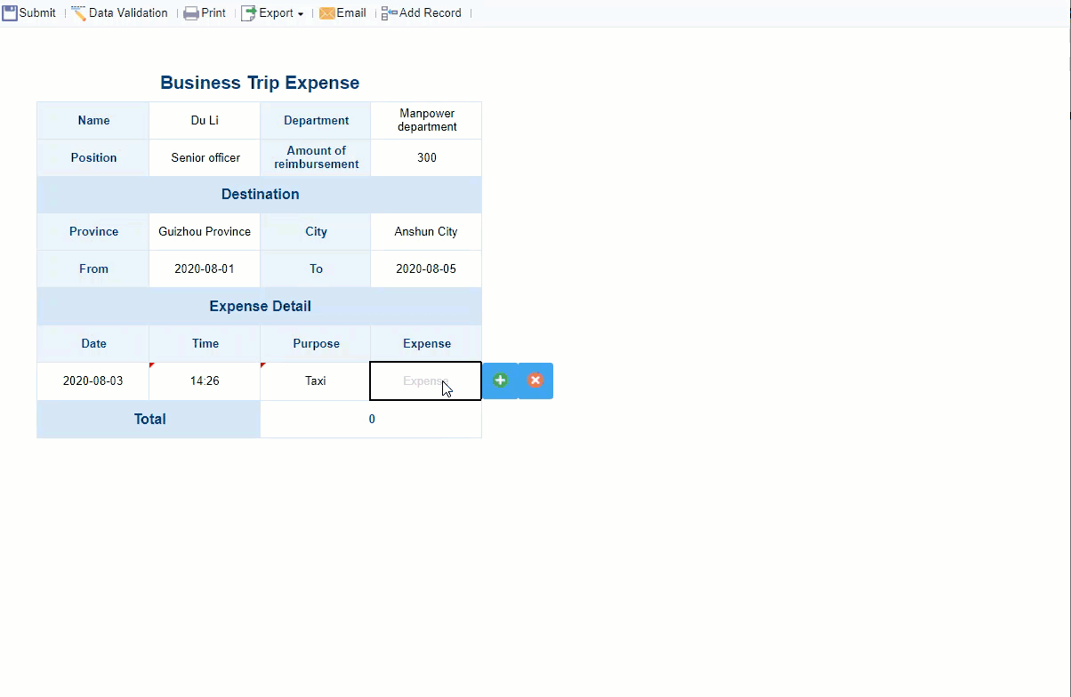Click the Print toolbar button
The height and width of the screenshot is (697, 1071).
[205, 13]
